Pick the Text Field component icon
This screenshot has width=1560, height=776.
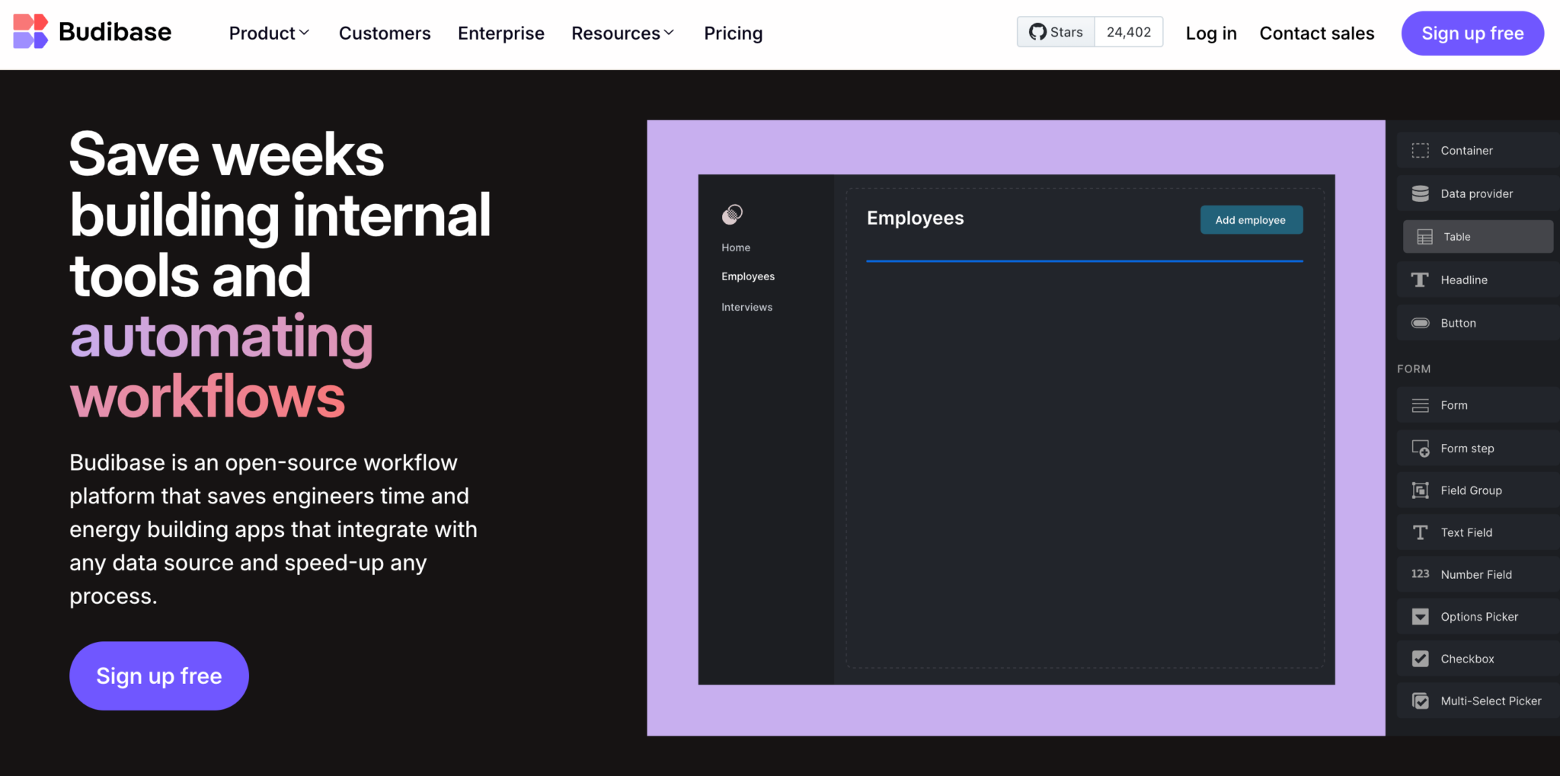click(x=1420, y=532)
